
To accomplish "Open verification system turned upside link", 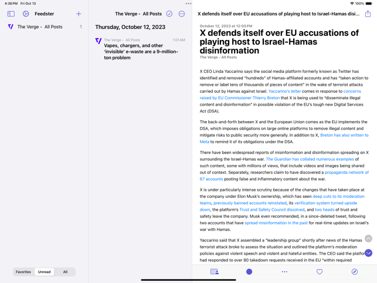I will 325,203.
